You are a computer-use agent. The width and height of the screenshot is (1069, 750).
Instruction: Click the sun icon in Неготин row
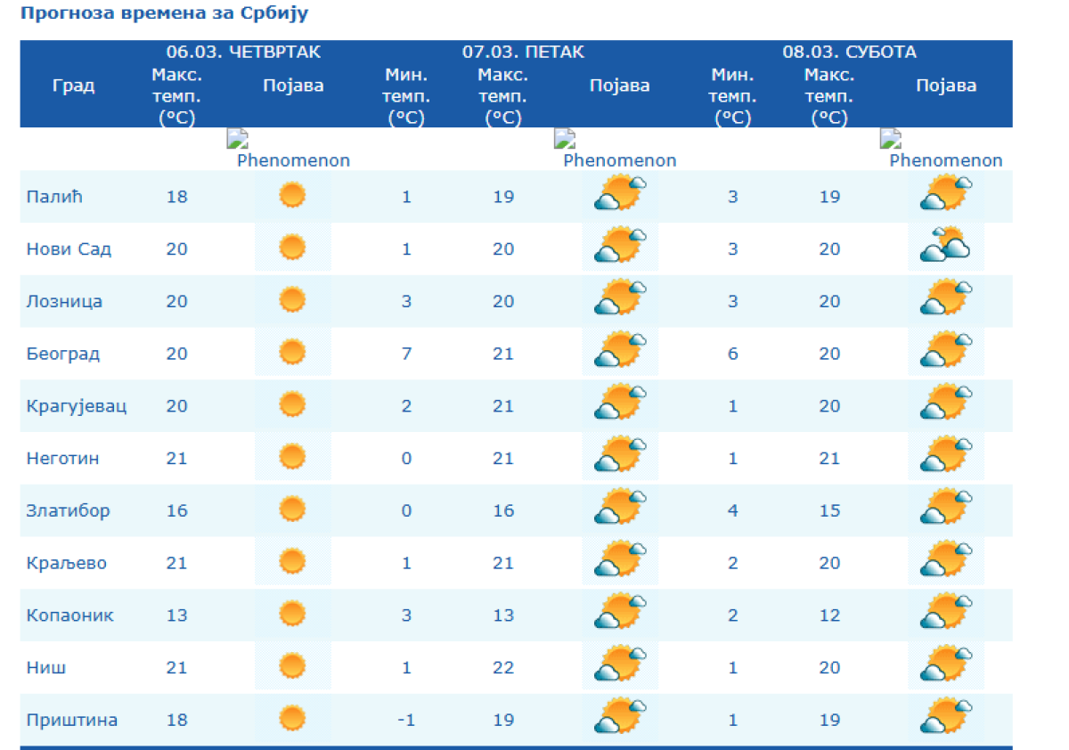292,458
